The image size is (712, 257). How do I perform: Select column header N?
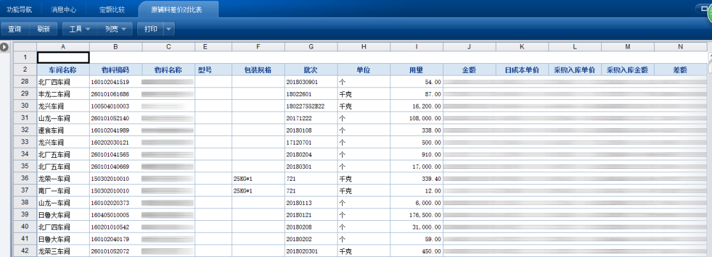tap(680, 47)
